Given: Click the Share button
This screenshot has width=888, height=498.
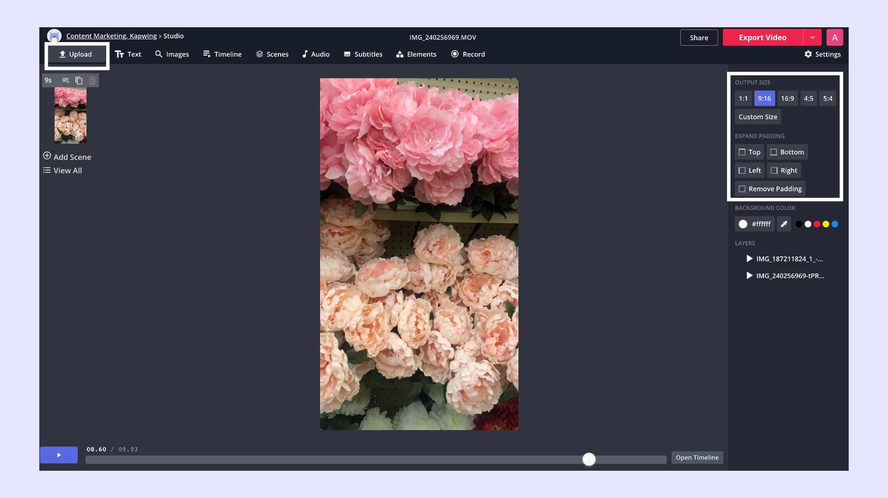Looking at the screenshot, I should (699, 37).
